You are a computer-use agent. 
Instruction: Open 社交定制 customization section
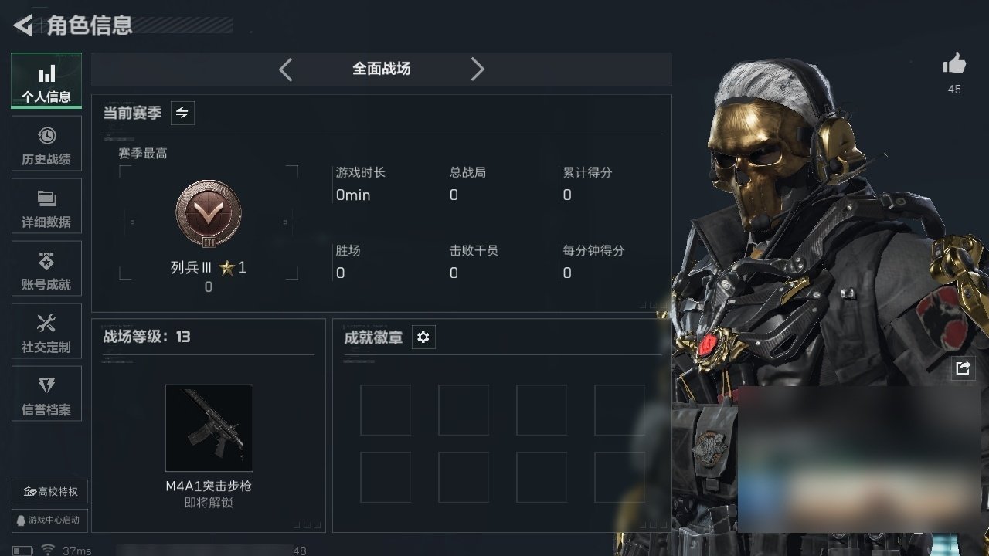(46, 331)
